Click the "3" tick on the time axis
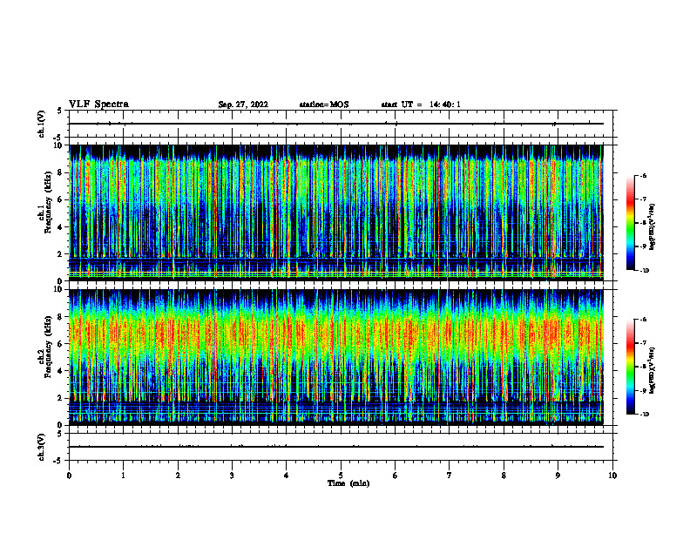The height and width of the screenshot is (533, 690). [x=232, y=476]
